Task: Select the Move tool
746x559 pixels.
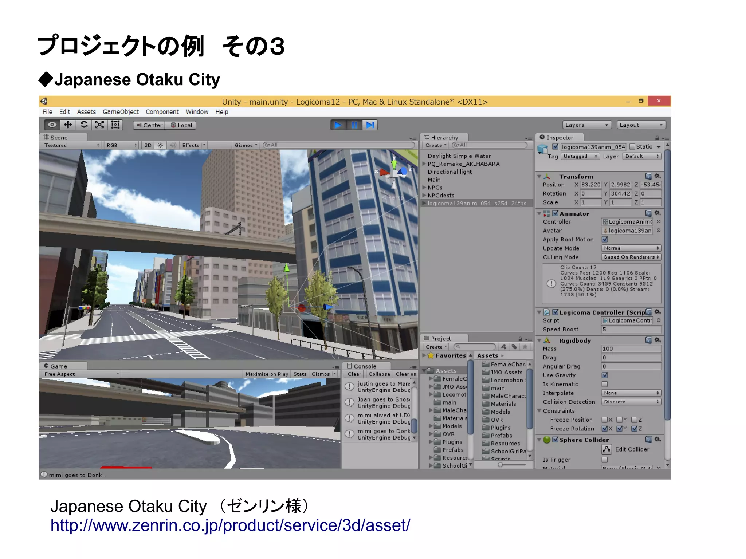Action: [68, 125]
